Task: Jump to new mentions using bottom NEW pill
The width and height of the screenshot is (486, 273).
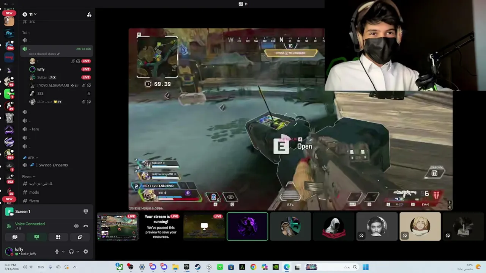Action: pyautogui.click(x=9, y=199)
